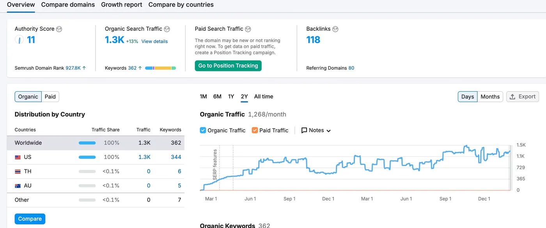Open View details link
This screenshot has height=228, width=546.
(154, 41)
